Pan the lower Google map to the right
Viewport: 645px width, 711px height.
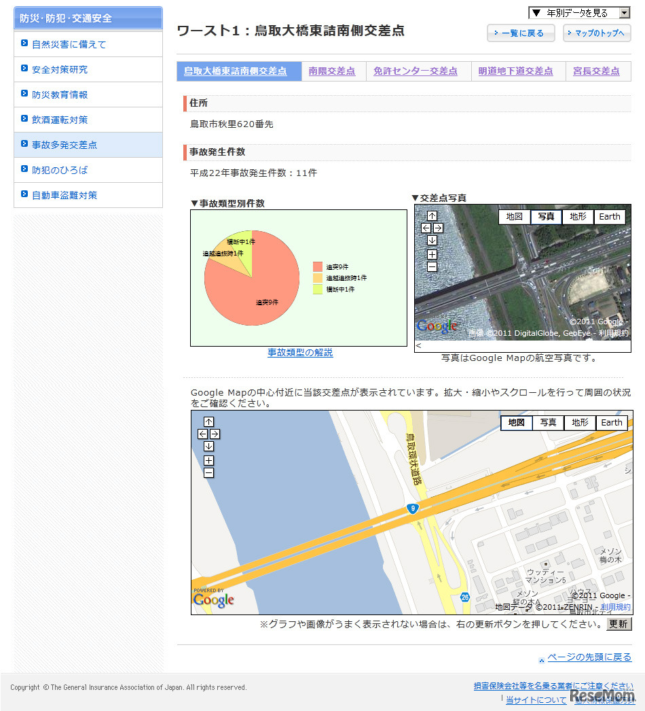tap(214, 434)
